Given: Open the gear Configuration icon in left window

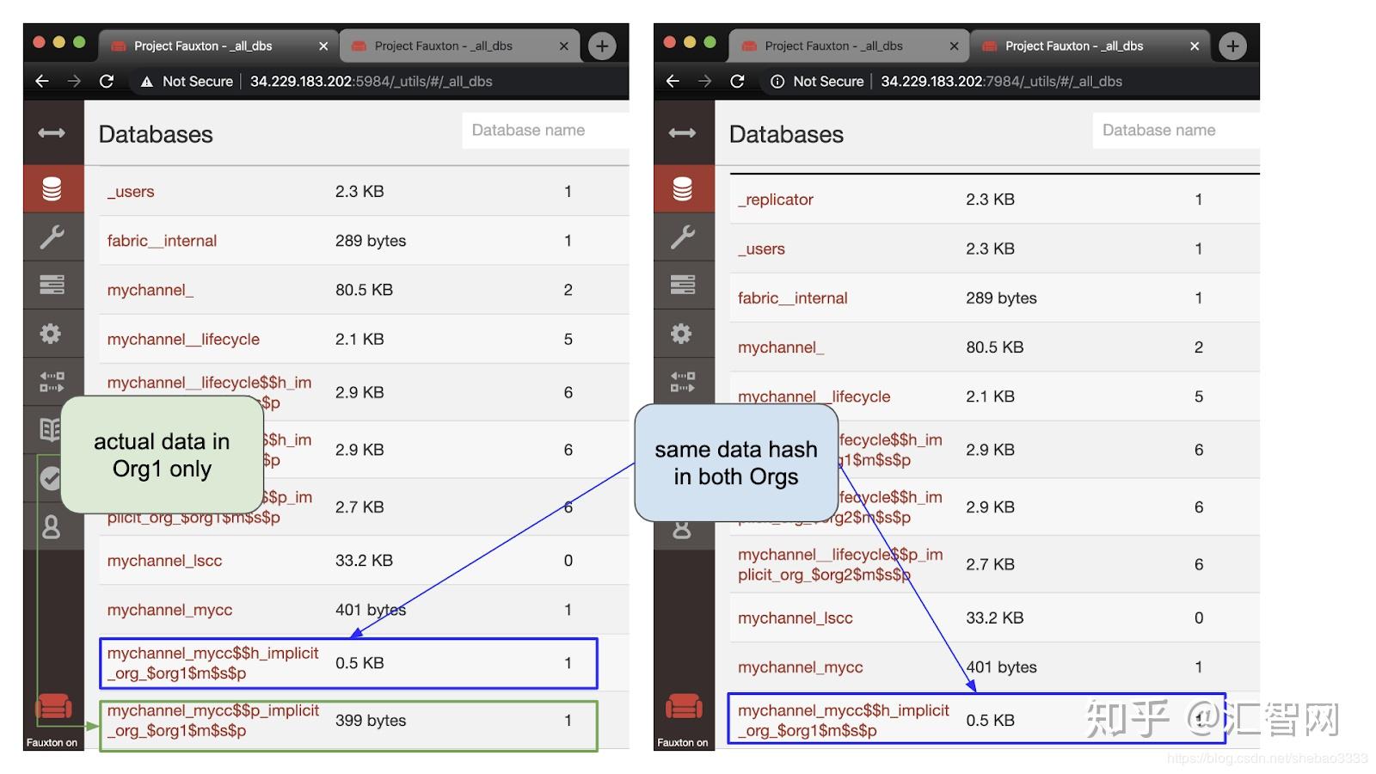Looking at the screenshot, I should tap(52, 333).
